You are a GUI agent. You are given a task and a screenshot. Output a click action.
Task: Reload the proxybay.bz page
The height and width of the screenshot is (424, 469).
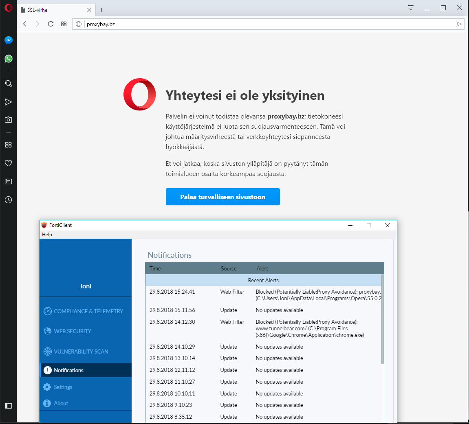[x=51, y=24]
